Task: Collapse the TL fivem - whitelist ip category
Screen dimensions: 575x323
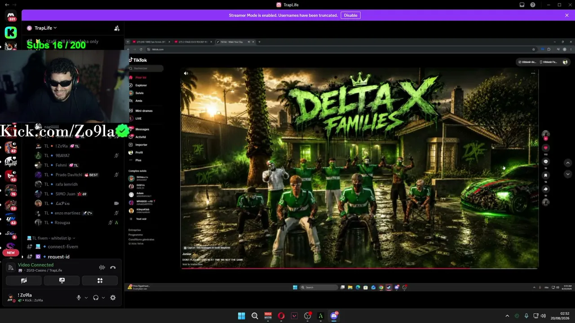Action: (51, 238)
